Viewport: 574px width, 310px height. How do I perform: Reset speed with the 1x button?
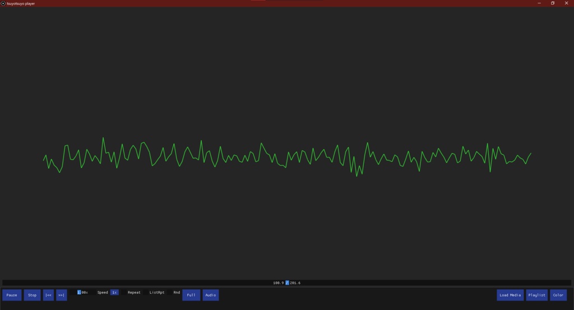tap(114, 293)
